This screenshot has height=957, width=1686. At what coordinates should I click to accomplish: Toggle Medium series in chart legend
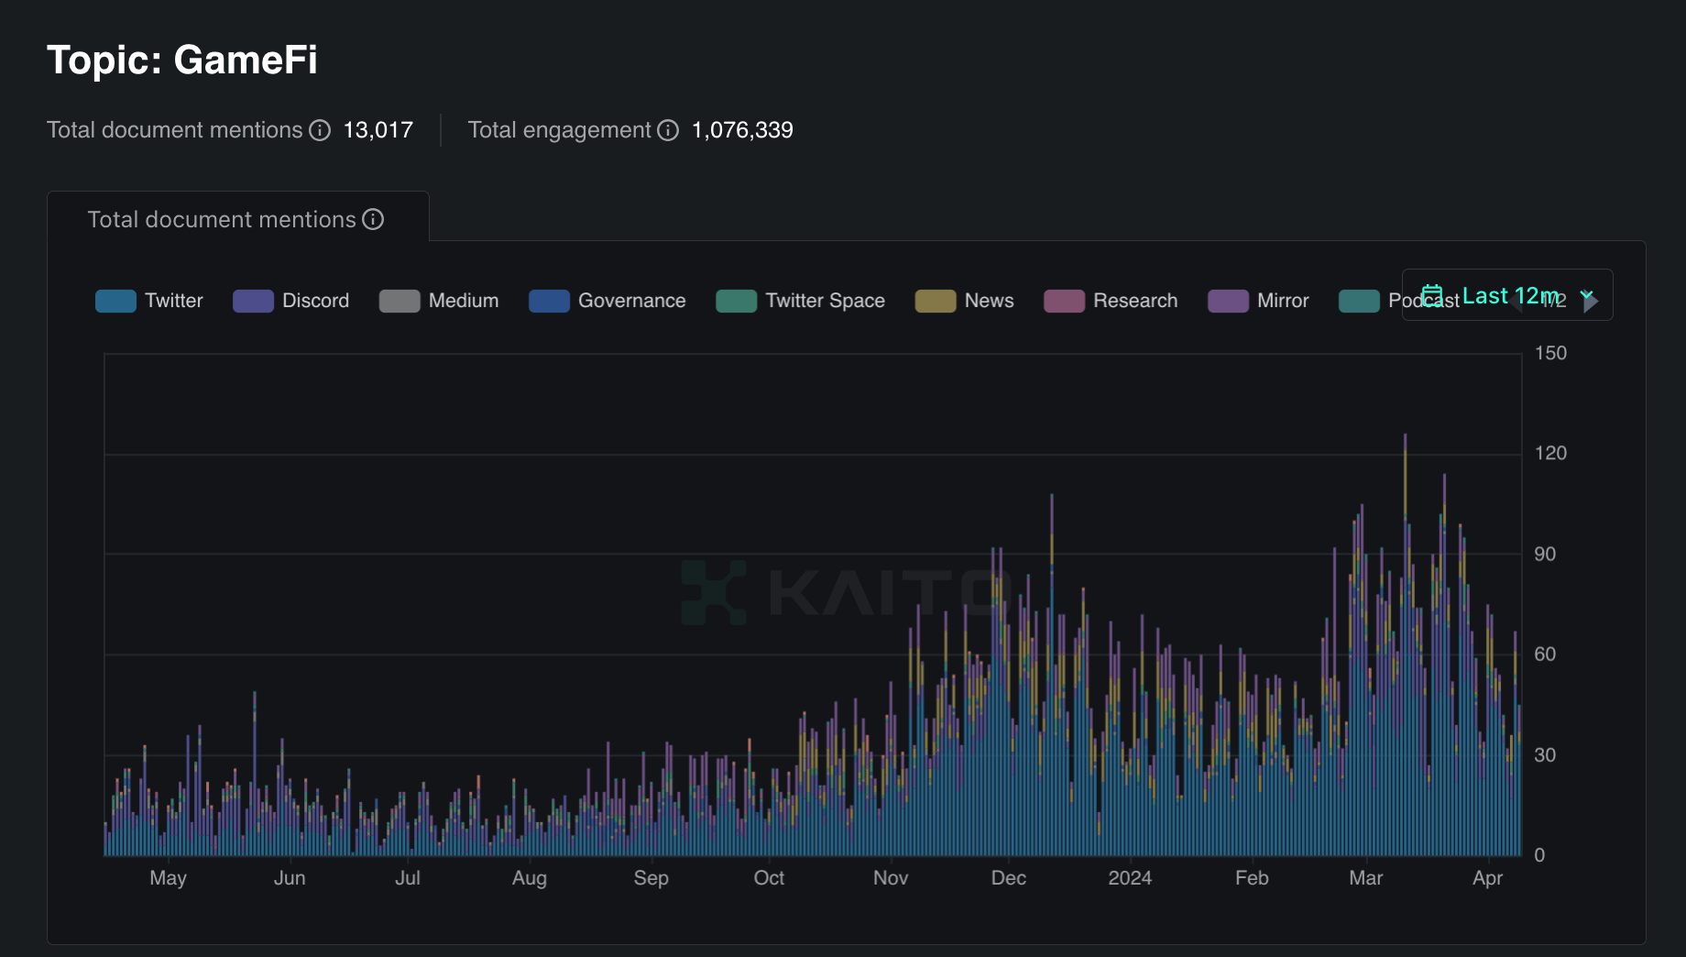click(439, 301)
